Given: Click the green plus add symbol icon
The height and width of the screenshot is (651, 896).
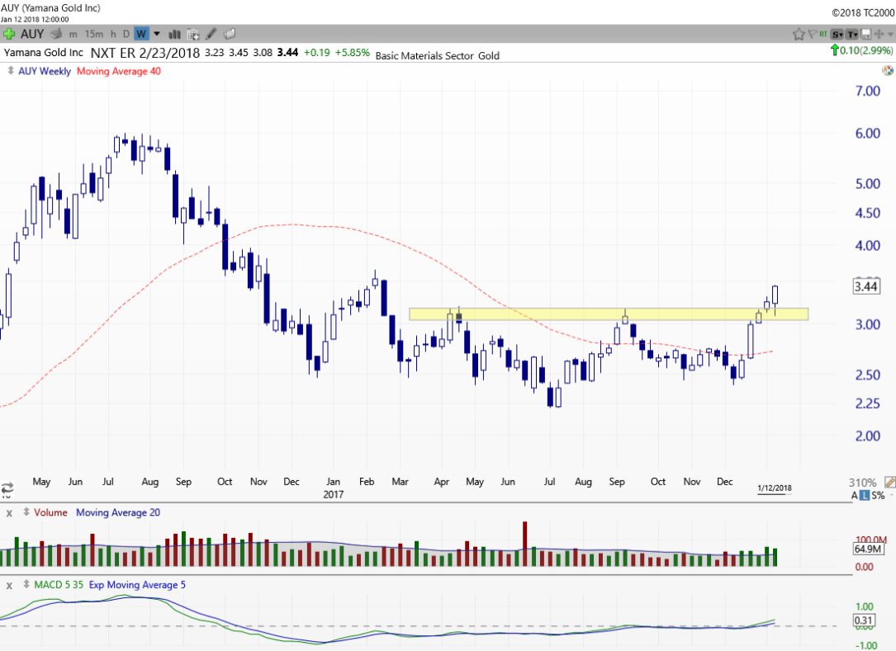Looking at the screenshot, I should tap(9, 34).
